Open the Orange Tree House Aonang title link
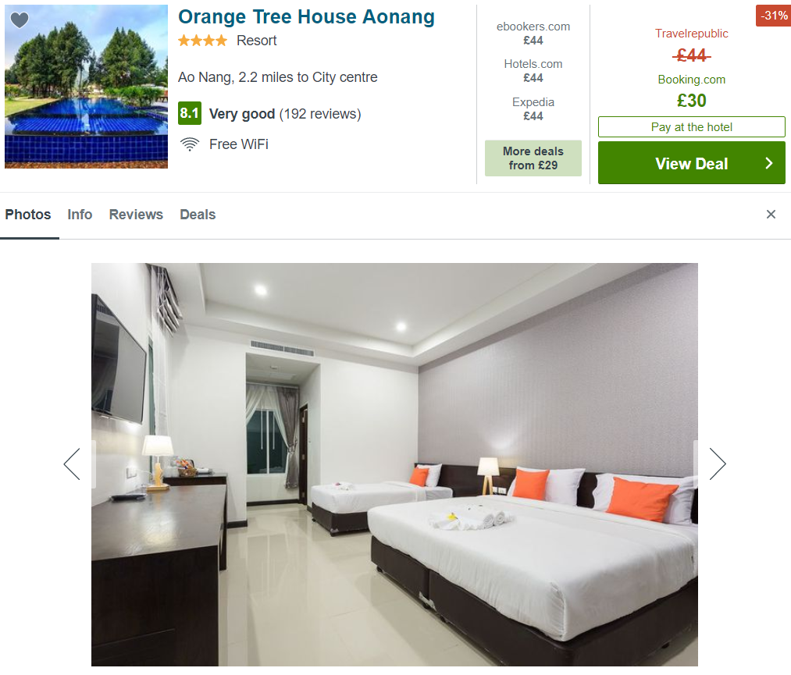This screenshot has width=791, height=675. coord(306,17)
